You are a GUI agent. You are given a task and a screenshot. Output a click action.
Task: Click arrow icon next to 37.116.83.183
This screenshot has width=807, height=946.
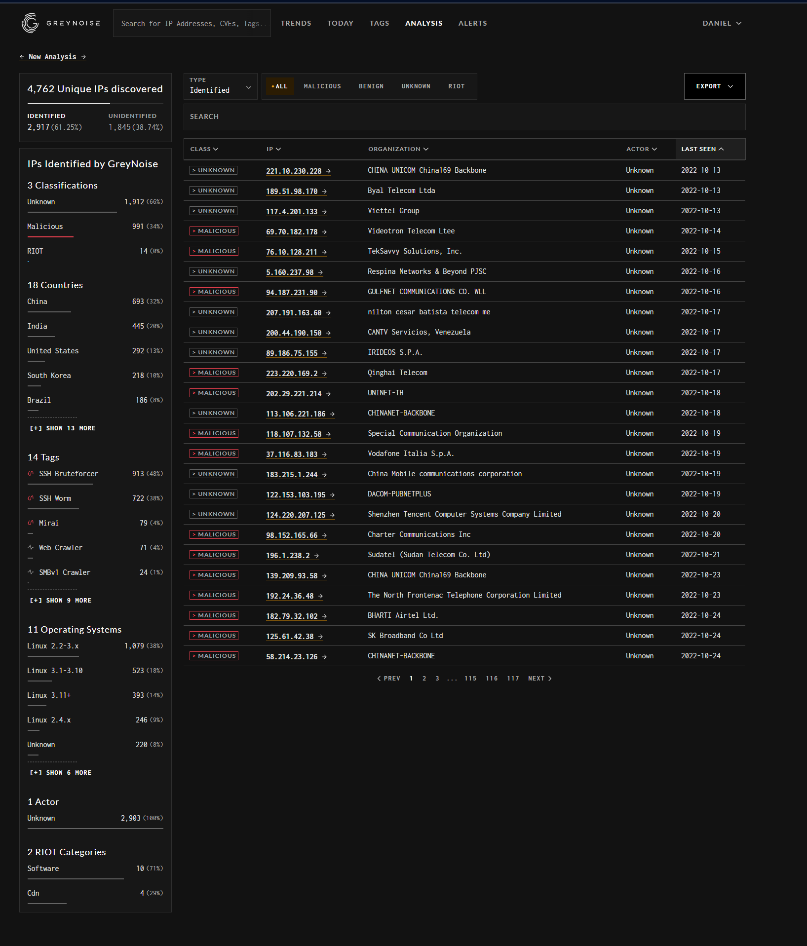click(324, 454)
